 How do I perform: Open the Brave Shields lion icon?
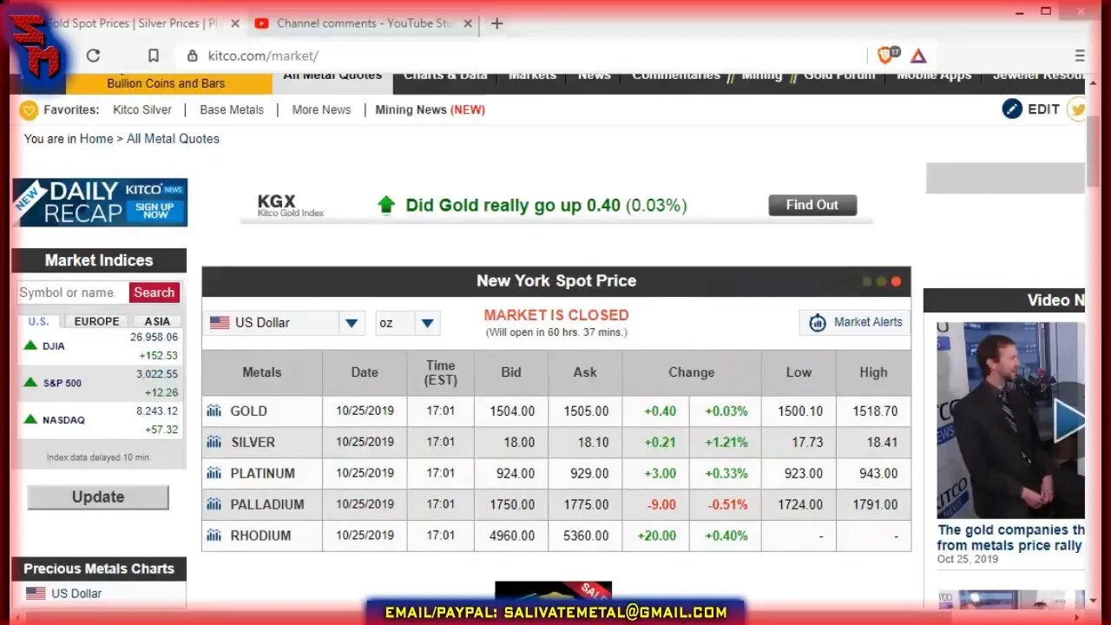point(886,56)
